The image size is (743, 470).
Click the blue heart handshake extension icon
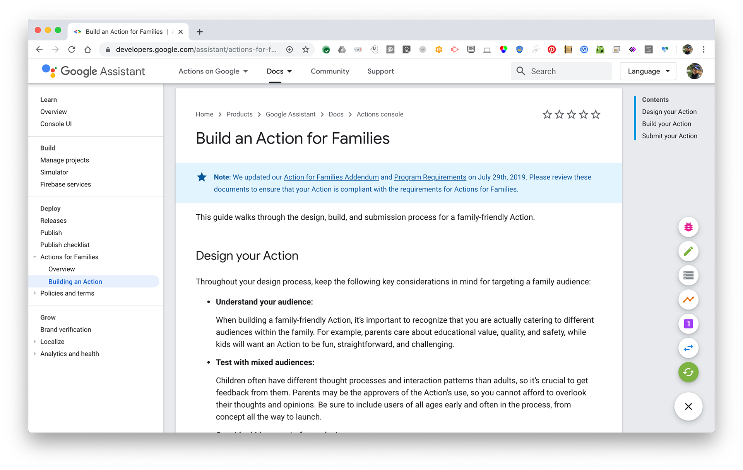664,50
